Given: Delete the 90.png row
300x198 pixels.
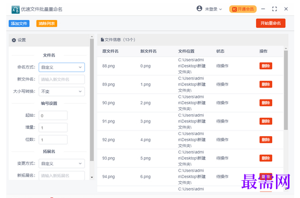Looking at the screenshot, I should point(266,103).
